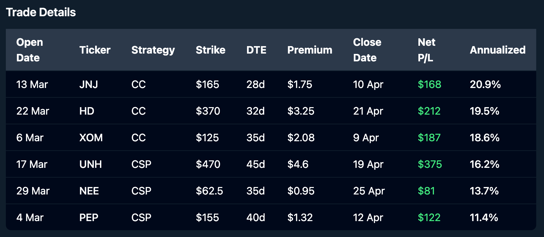This screenshot has height=237, width=544.
Task: Select the 20.9% annualized value
Action: pos(485,84)
